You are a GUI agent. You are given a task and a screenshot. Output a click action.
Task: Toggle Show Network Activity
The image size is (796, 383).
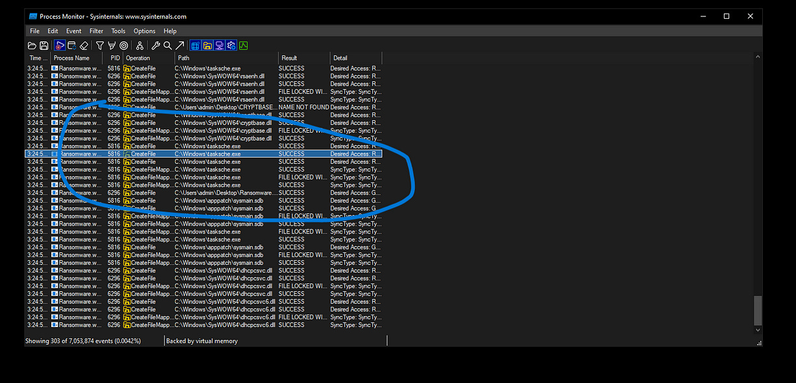(219, 46)
